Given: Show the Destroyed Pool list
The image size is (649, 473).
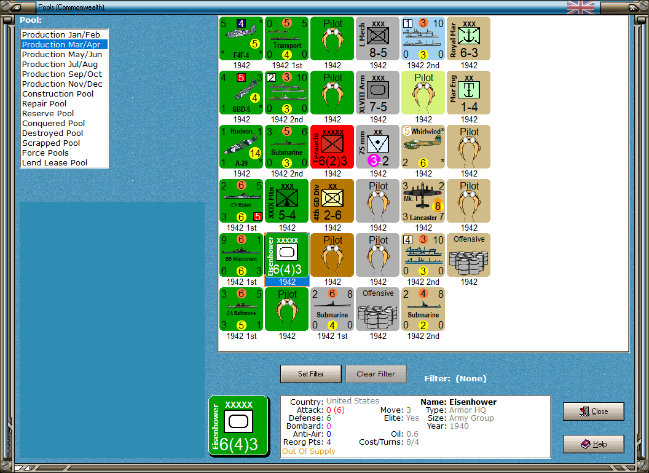Looking at the screenshot, I should (64, 133).
